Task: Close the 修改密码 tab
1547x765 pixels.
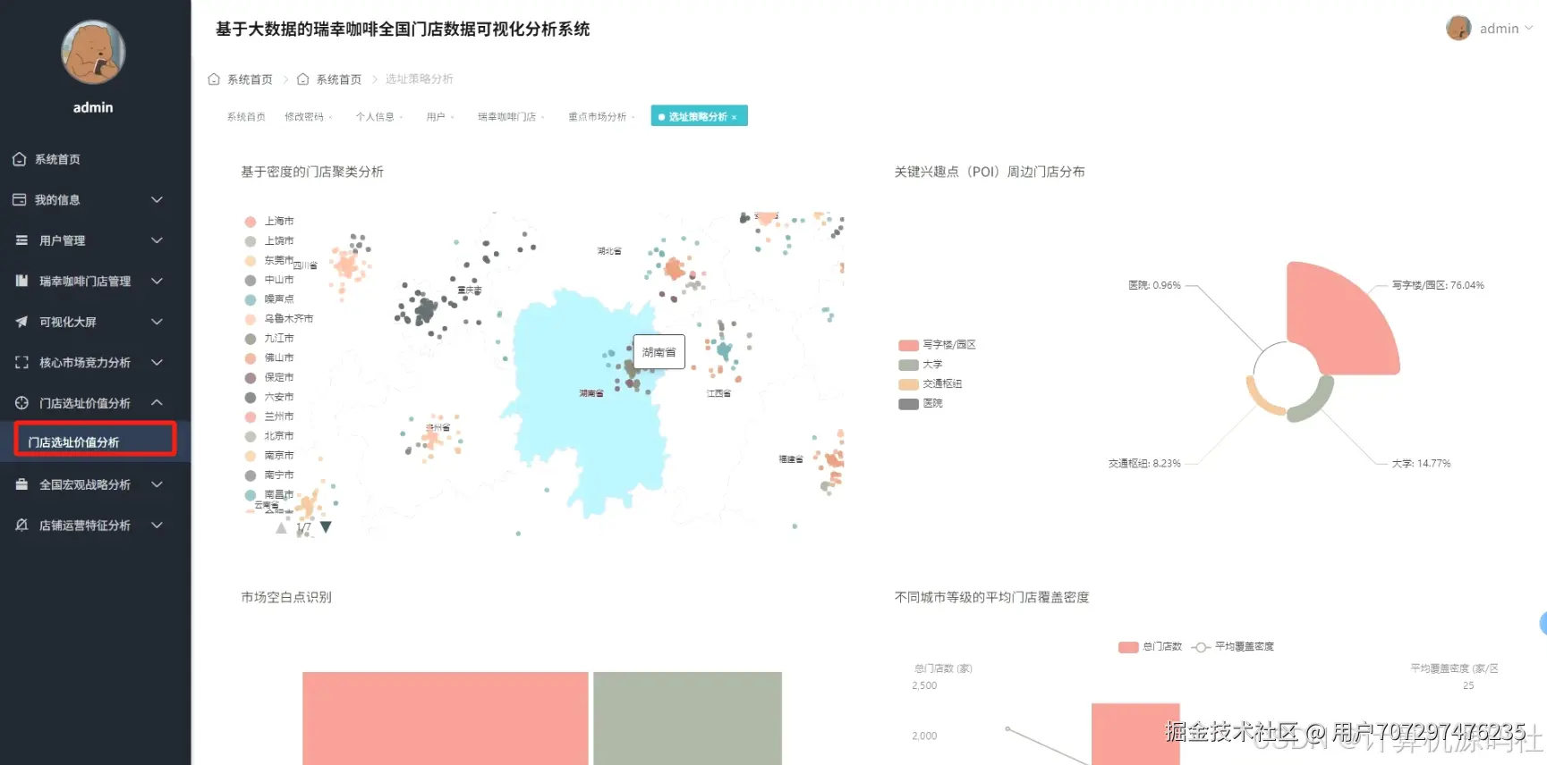Action: click(x=330, y=117)
